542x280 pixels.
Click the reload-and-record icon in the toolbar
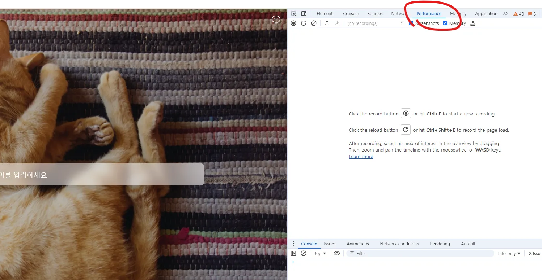304,23
